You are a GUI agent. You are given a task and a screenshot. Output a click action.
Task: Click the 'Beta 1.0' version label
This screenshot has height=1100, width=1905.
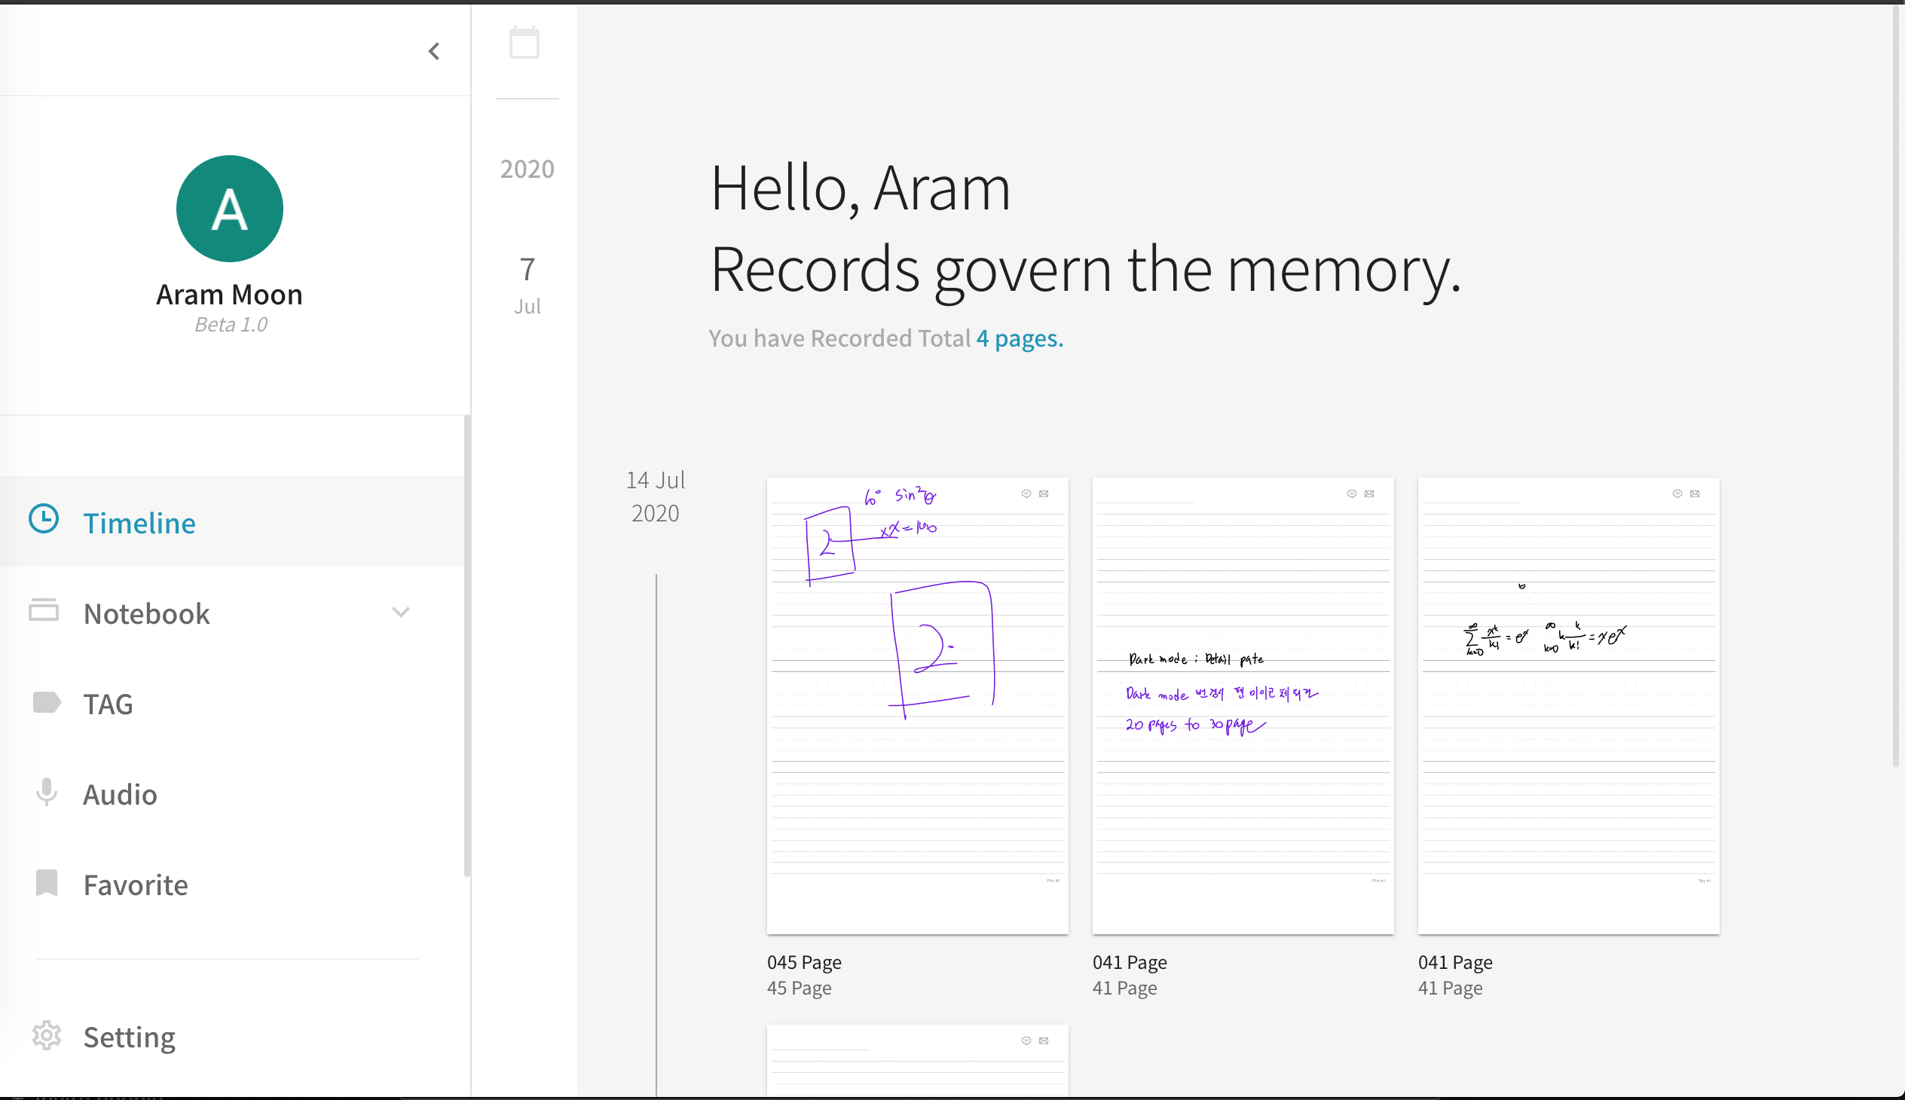pyautogui.click(x=231, y=325)
